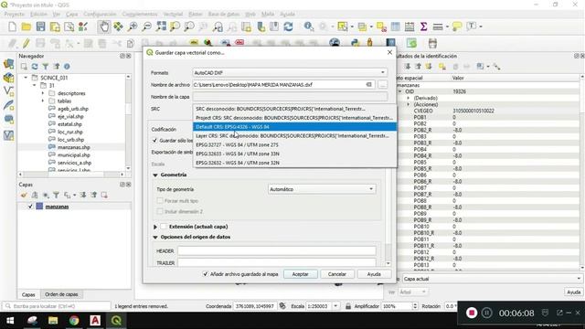Image resolution: width=585 pixels, height=329 pixels.
Task: Collapse the SCINCE_031 folder in Navegador
Action: (x=27, y=78)
